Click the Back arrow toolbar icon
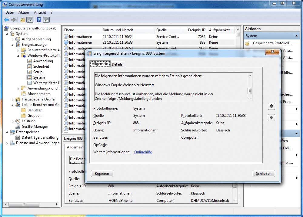Screen dimensions: 303x217 pyautogui.click(x=6, y=20)
